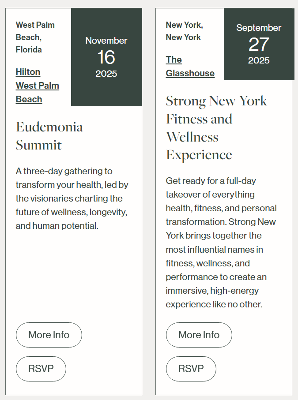Click the November month label
The image size is (298, 400).
click(106, 41)
